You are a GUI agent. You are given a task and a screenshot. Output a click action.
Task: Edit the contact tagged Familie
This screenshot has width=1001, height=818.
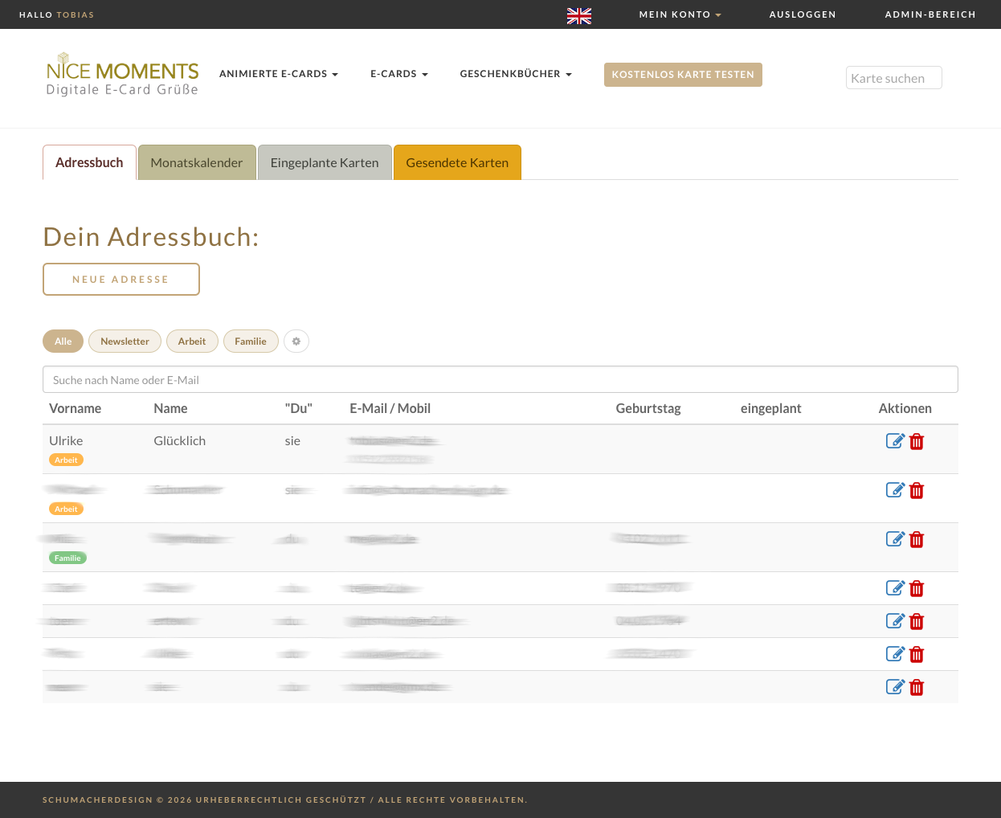(x=895, y=539)
